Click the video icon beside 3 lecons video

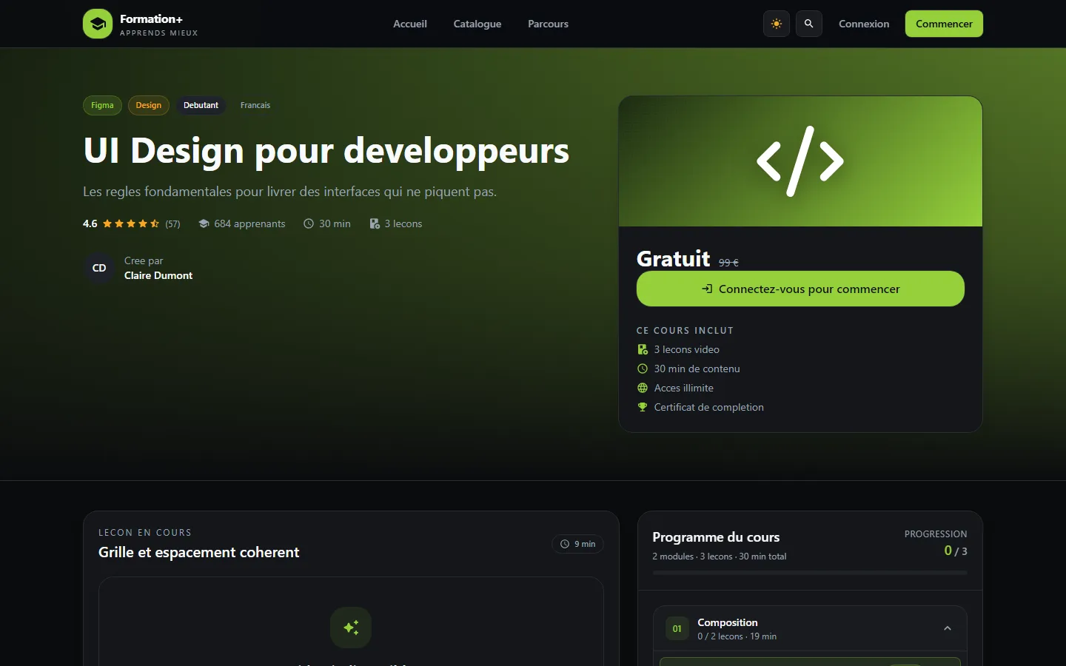click(x=643, y=349)
